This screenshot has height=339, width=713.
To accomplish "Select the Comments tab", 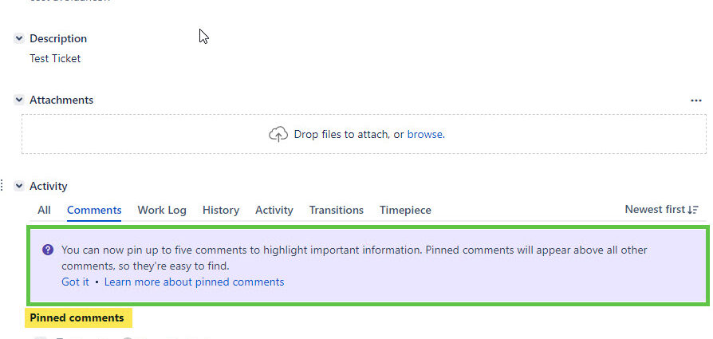I will (94, 211).
